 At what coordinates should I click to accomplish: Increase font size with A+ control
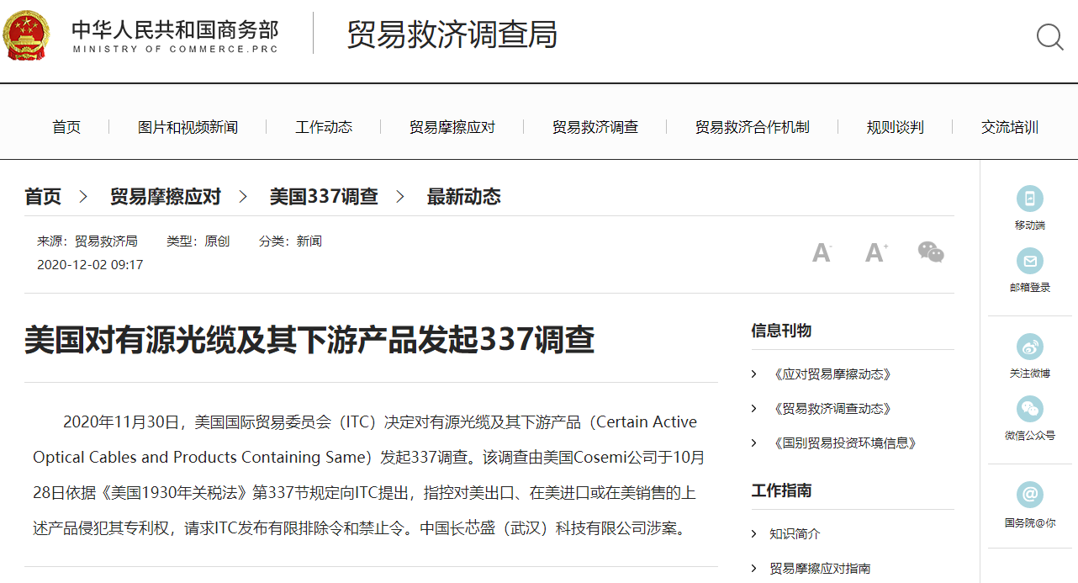coord(876,252)
